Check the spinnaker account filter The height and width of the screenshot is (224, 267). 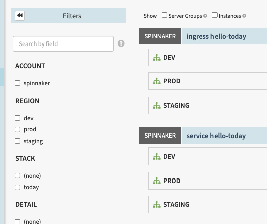(17, 83)
